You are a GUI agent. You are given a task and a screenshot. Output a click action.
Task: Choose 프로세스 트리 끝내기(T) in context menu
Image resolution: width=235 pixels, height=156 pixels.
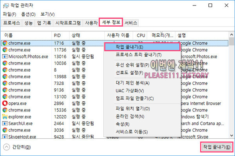tap(142, 55)
